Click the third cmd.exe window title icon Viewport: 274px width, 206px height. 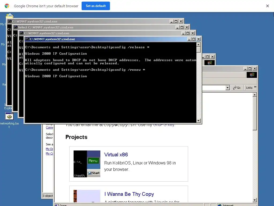tap(21, 33)
